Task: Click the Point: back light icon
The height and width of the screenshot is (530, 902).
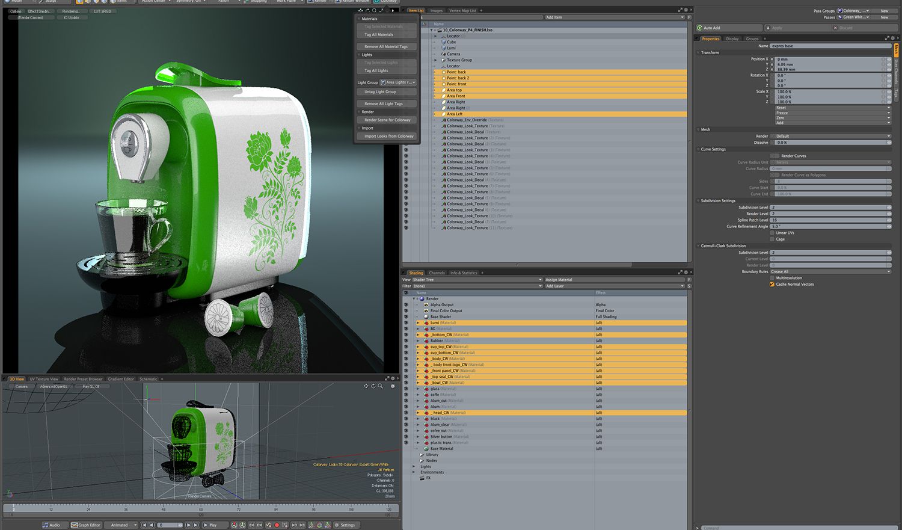Action: [x=444, y=72]
